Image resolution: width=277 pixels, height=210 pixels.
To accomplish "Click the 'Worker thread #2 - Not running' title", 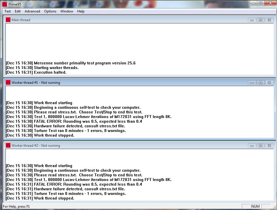I will click(36, 146).
